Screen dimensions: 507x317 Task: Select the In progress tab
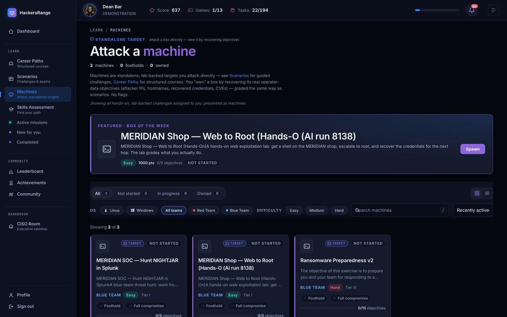pyautogui.click(x=173, y=194)
